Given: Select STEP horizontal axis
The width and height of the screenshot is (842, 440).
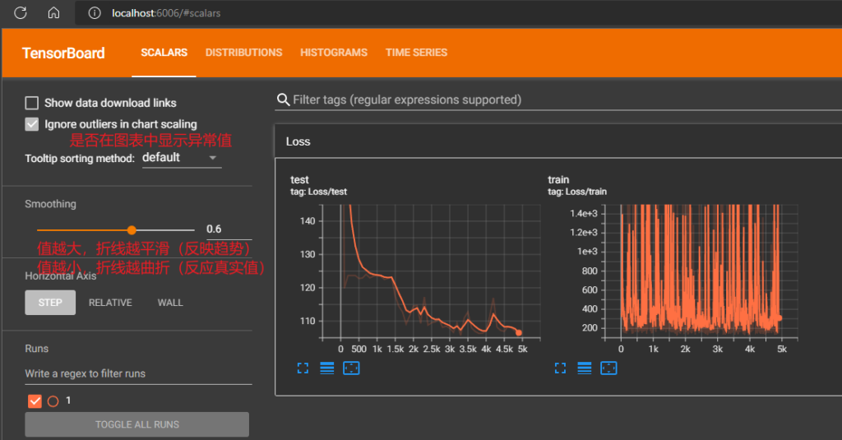Looking at the screenshot, I should point(50,303).
